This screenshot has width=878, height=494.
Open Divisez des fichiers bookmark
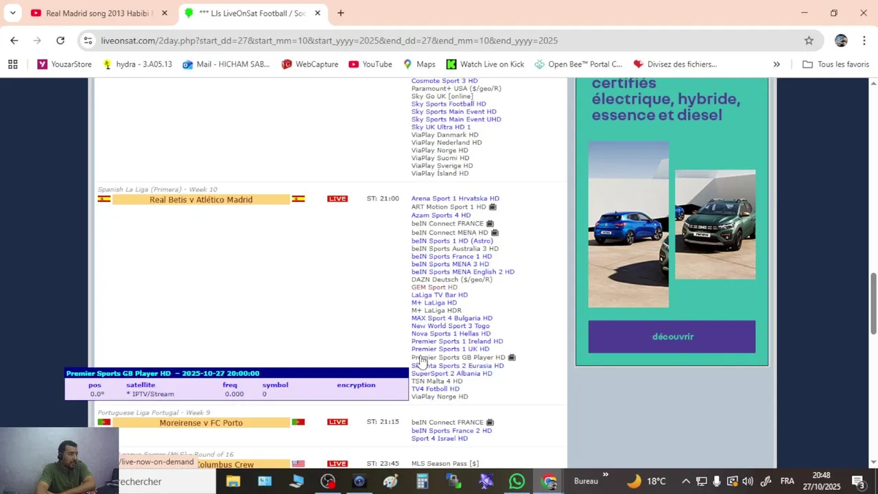tap(675, 64)
